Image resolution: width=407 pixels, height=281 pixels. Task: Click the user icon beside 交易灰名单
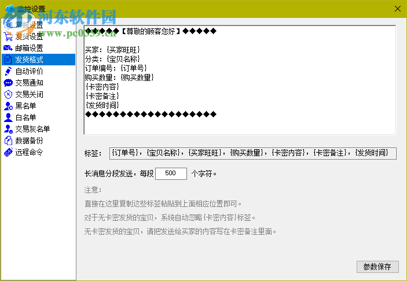[8, 129]
